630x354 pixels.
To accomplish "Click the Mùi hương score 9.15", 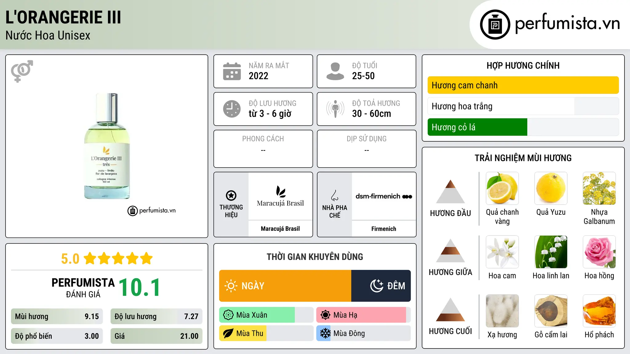I will (92, 317).
